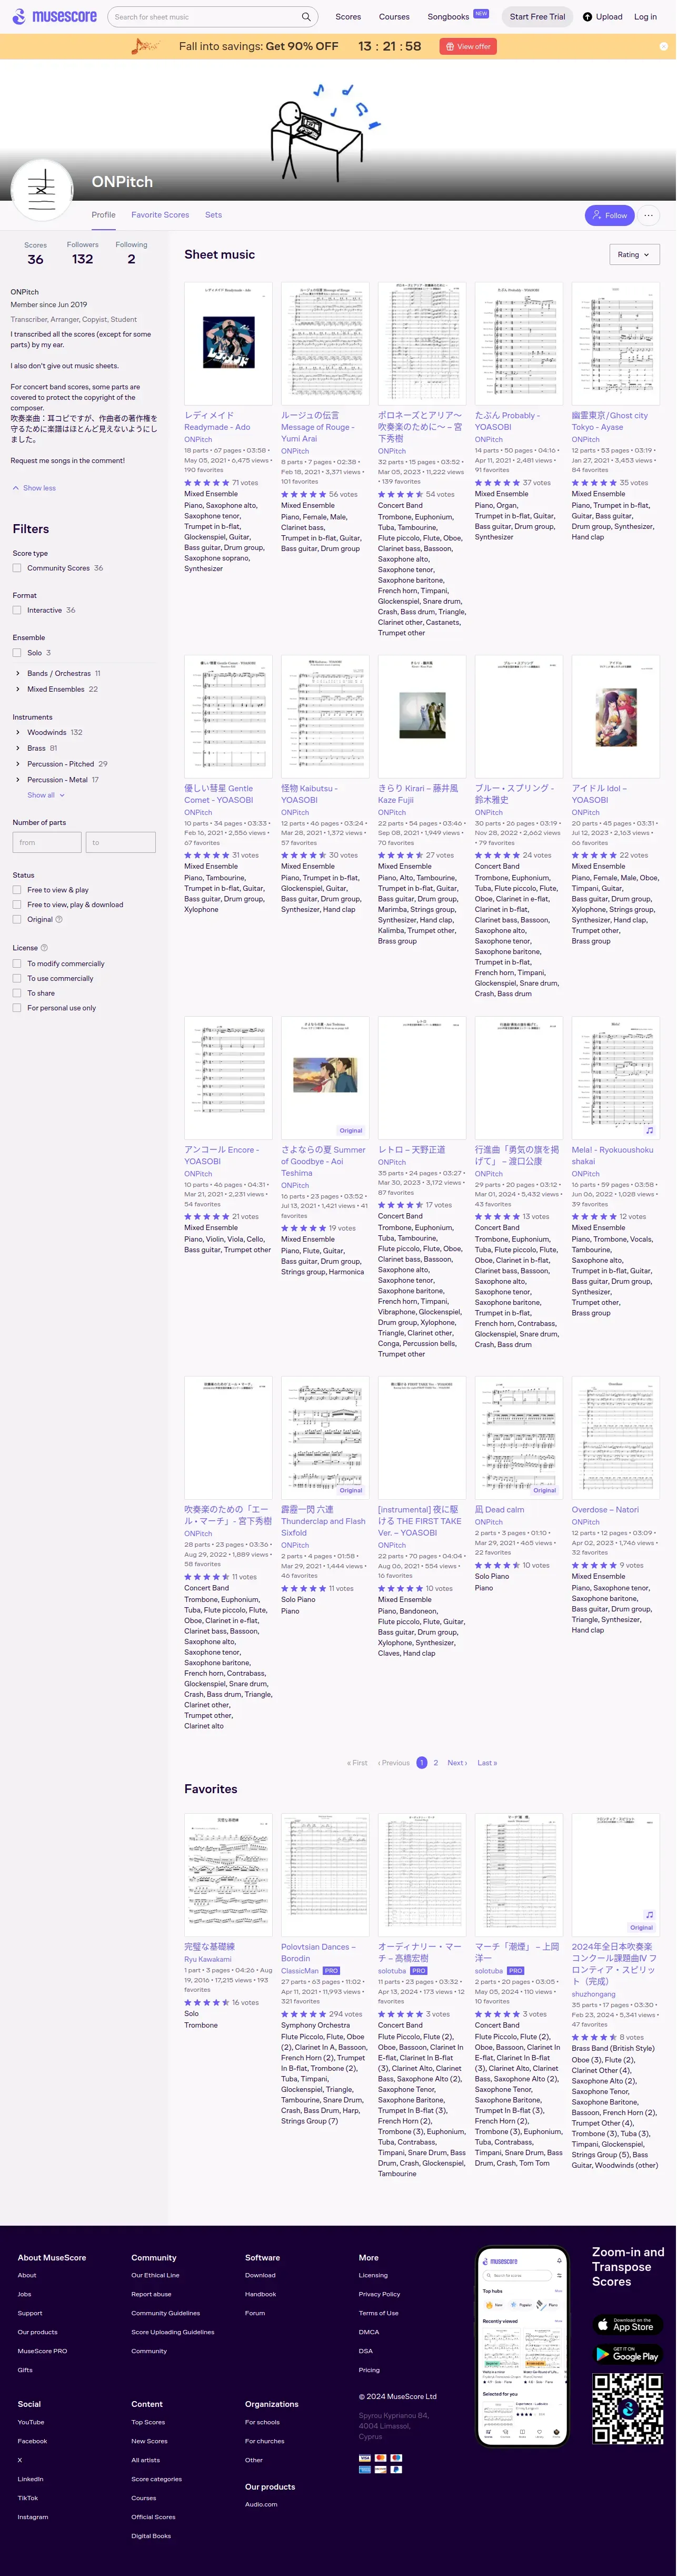Switch to the Favorite Scores tab
Viewport: 677px width, 2576px height.
click(x=160, y=215)
